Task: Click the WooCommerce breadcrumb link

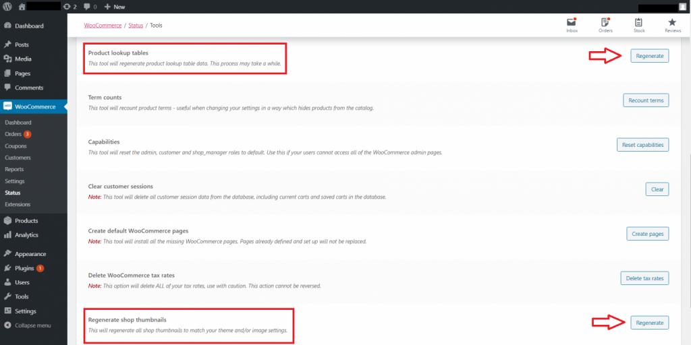Action: pos(103,26)
